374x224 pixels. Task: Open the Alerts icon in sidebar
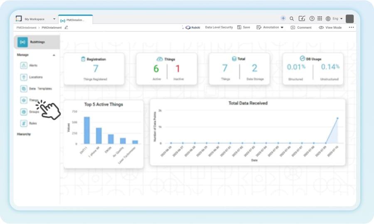point(24,65)
